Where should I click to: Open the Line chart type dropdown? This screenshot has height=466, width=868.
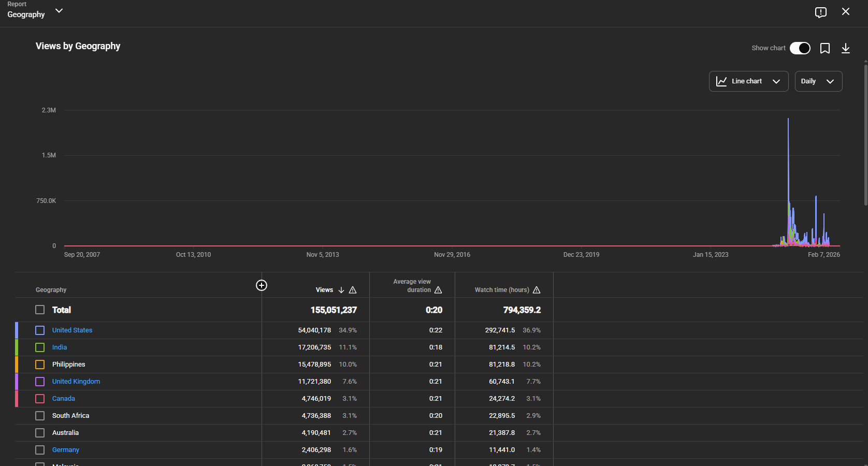[x=748, y=81]
